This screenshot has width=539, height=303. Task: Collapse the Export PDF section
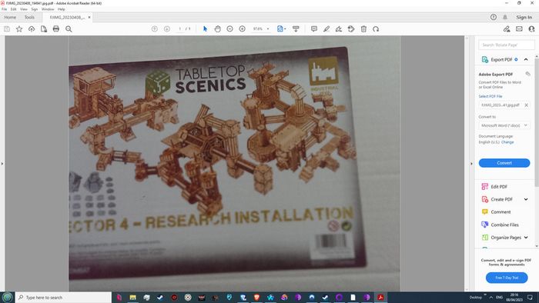(x=526, y=60)
